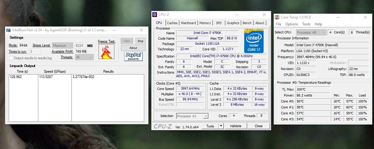This screenshot has width=374, height=149.
Task: Click the IntelBurnTest title bar icon
Action: click(x=8, y=30)
